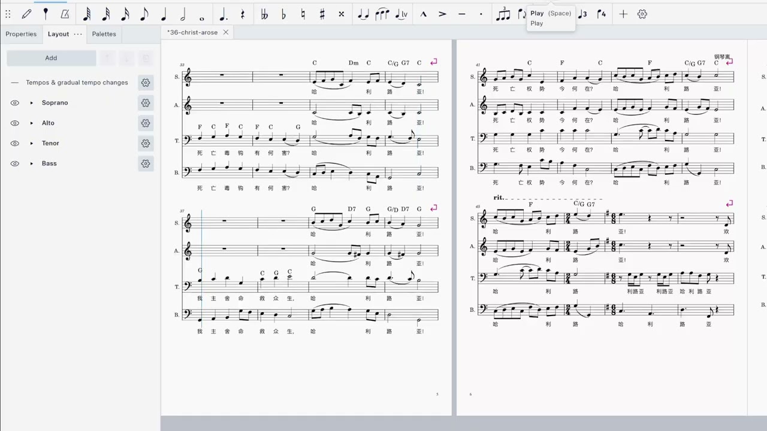
Task: Open the Layout tab three-dots menu
Action: click(78, 34)
